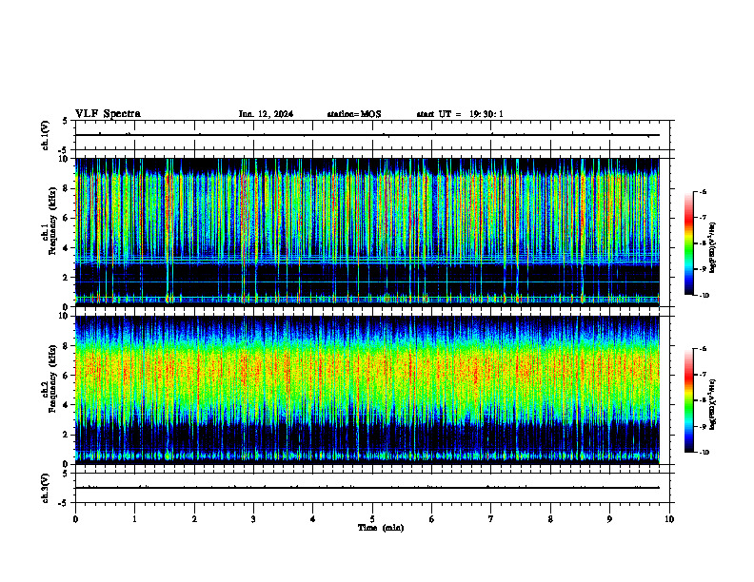Click the ch.2 spectrogram panel
The height and width of the screenshot is (582, 754).
[367, 390]
